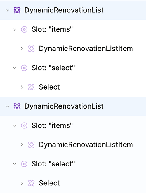Image resolution: width=146 pixels, height=194 pixels.
Task: Expand the second DynamicRenovationListItem chevron
Action: [x=22, y=145]
